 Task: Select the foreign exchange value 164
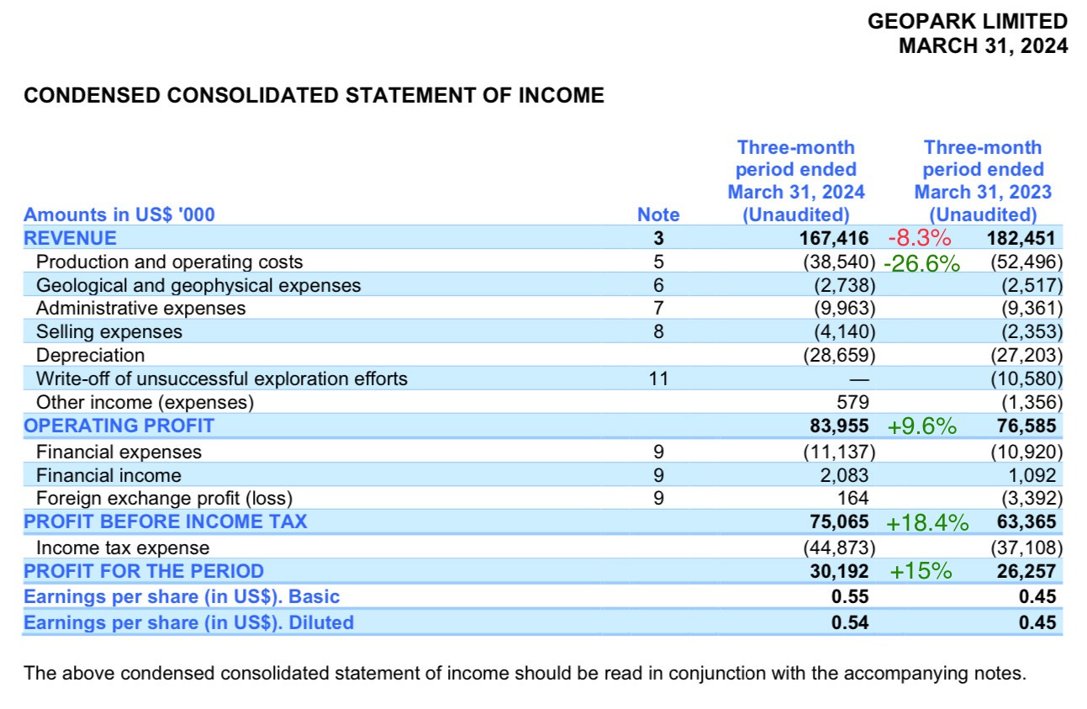(853, 498)
